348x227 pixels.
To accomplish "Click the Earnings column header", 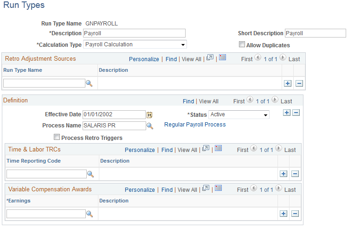I will point(19,201).
